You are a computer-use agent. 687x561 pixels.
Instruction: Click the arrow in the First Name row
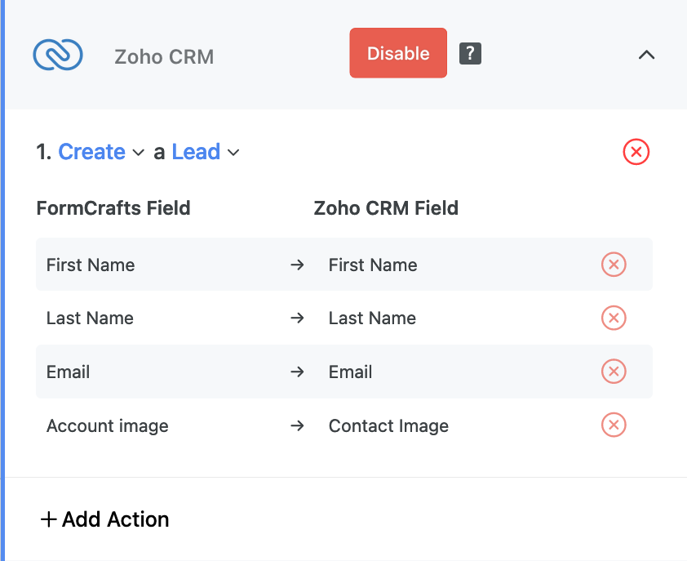(298, 265)
